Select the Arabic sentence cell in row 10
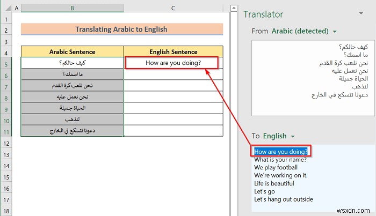 pyautogui.click(x=72, y=119)
